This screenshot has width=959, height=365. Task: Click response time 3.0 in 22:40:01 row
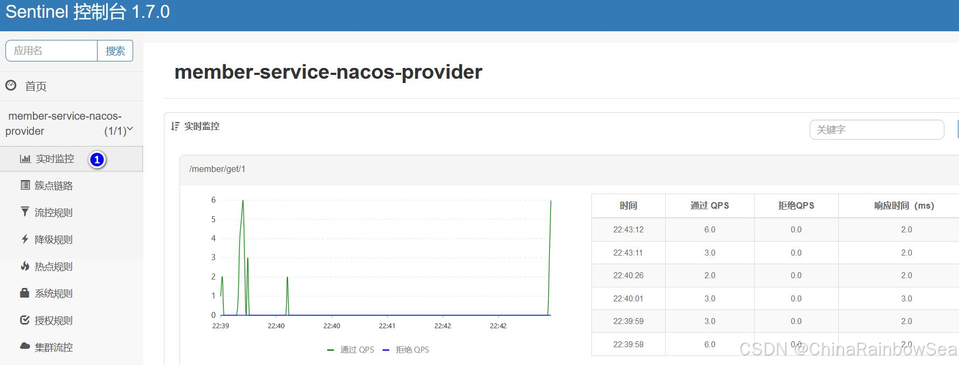(907, 298)
